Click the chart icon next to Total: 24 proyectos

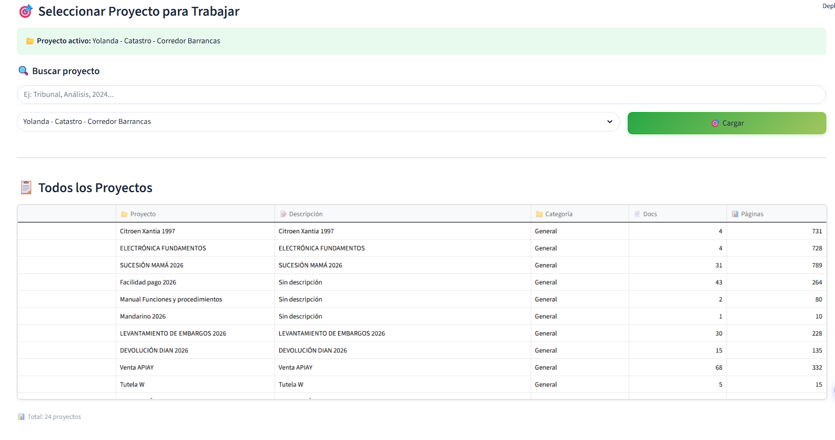click(x=21, y=417)
